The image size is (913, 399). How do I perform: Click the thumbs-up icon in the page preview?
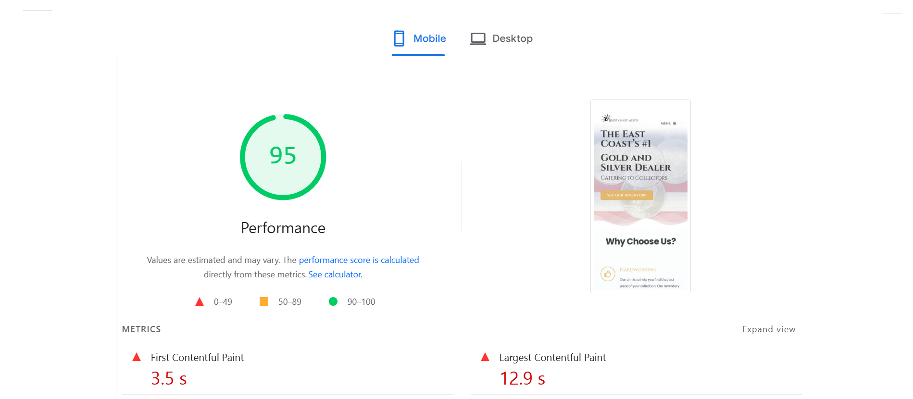(608, 274)
